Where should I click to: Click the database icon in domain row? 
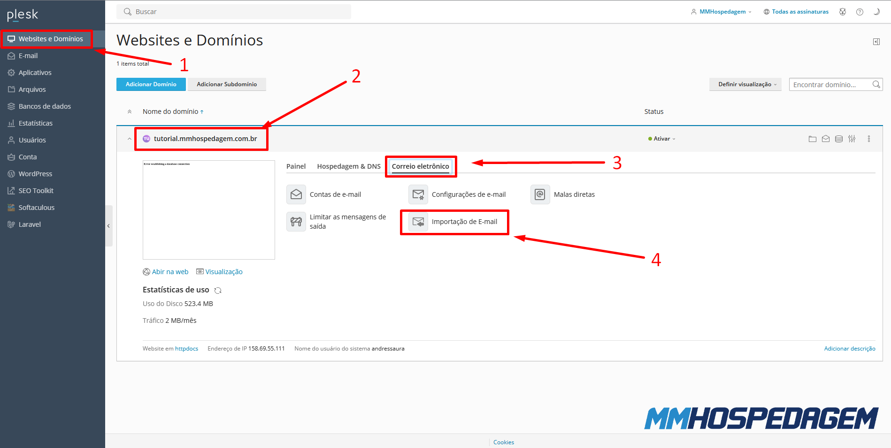(x=839, y=139)
